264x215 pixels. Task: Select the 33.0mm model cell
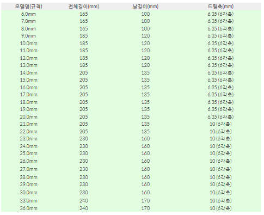click(x=28, y=201)
